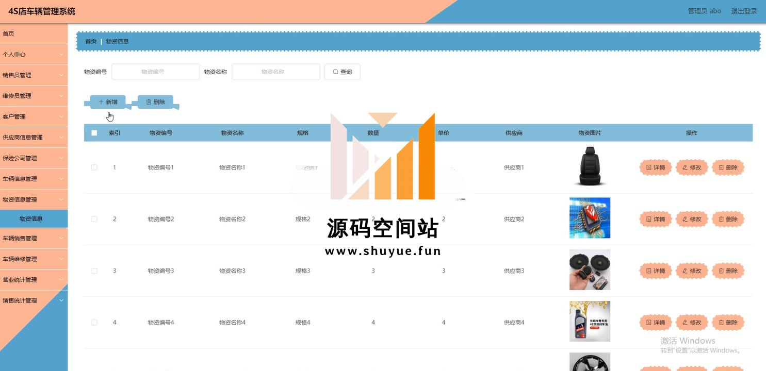The height and width of the screenshot is (371, 766).
Task: Click the 物资编号4 cell
Action: click(x=161, y=323)
